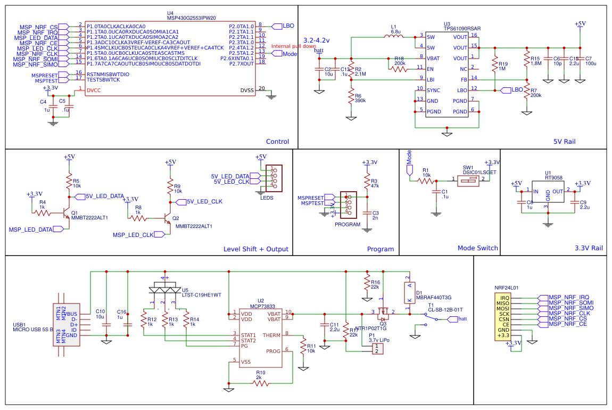Click slide switch SW1 DSIC01LSGET
Viewport: 612px width, 410px height.
(467, 181)
